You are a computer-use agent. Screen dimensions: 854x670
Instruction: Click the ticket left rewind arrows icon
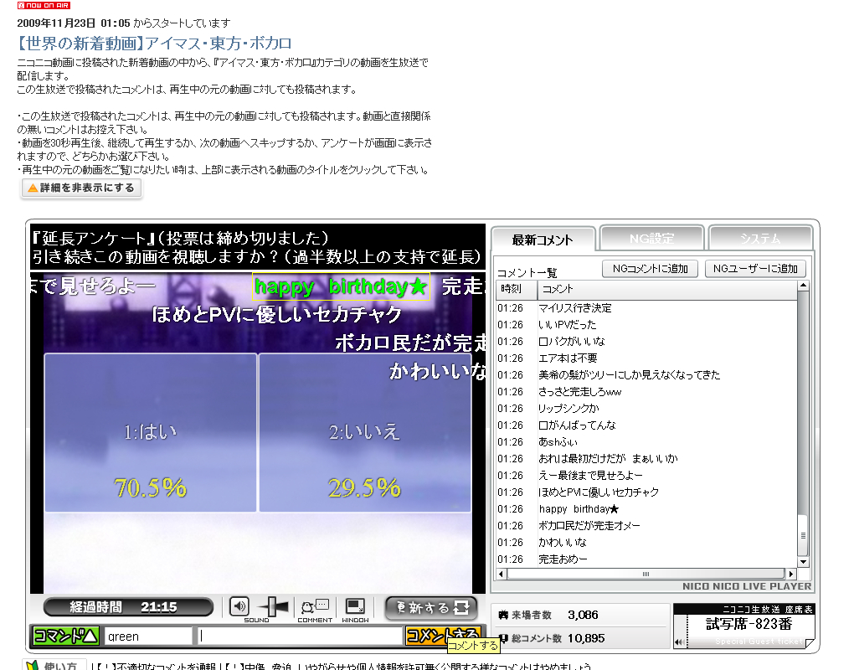click(679, 642)
